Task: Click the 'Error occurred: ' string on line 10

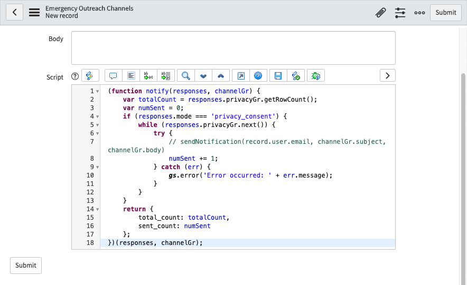Action: click(x=237, y=175)
